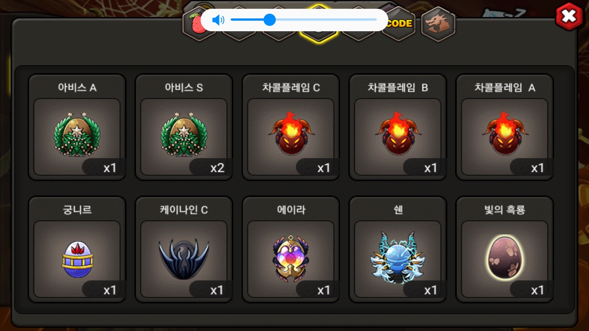Viewport: 589px width, 331px height.
Task: Adjust the volume slider track
Action: click(304, 20)
